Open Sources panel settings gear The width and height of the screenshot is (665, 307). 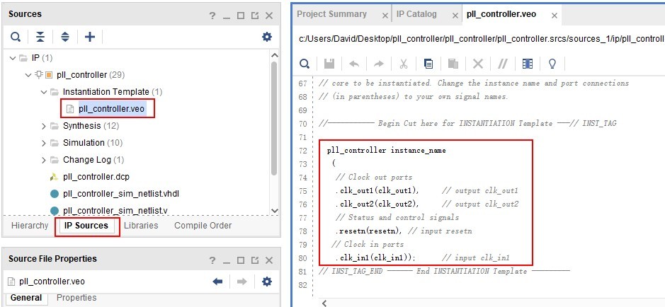click(267, 37)
